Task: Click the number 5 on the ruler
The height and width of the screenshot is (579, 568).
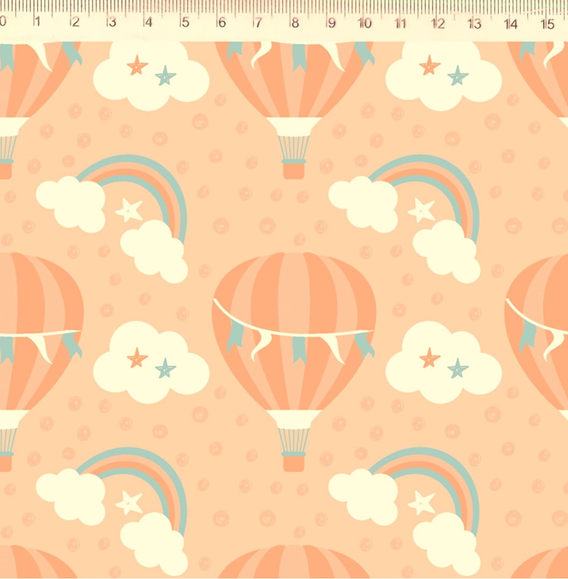Action: point(185,23)
